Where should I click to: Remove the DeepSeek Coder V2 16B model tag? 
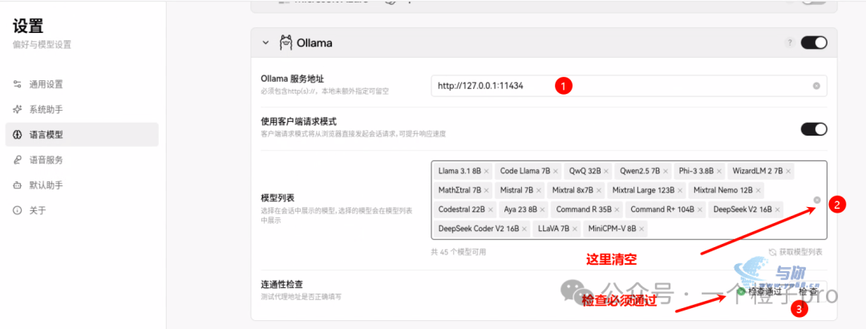524,229
